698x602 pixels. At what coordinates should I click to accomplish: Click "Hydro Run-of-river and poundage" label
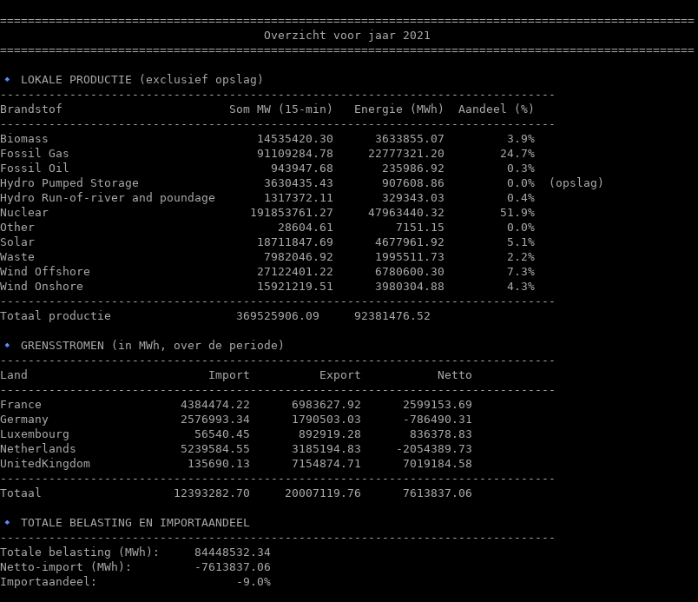108,198
